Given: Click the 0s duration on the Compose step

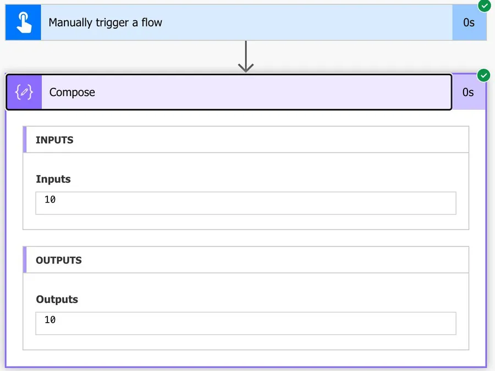Looking at the screenshot, I should click(x=468, y=92).
